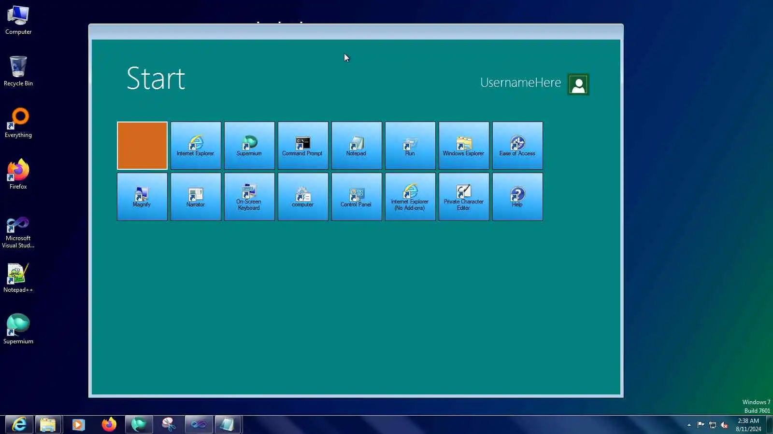The height and width of the screenshot is (434, 773).
Task: Switch to the Start window taskbar button
Action: (228, 425)
